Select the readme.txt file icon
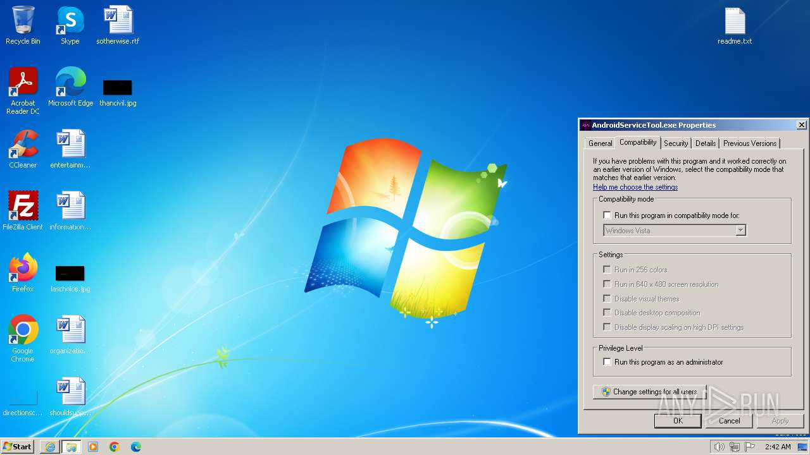Screen dimensions: 810x455 point(735,25)
